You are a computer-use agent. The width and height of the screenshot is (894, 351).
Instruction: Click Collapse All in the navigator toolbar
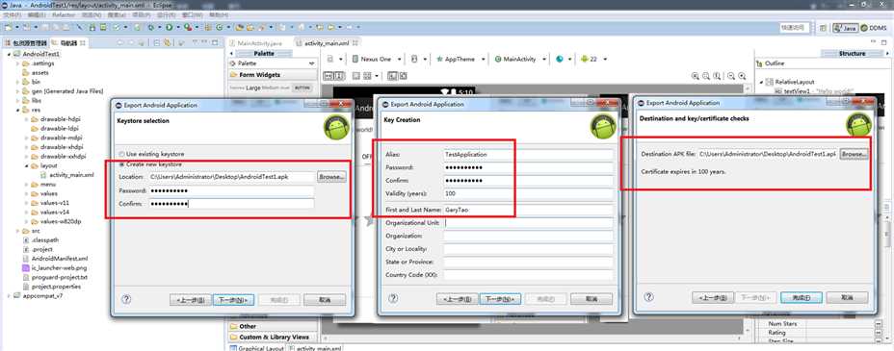[156, 42]
